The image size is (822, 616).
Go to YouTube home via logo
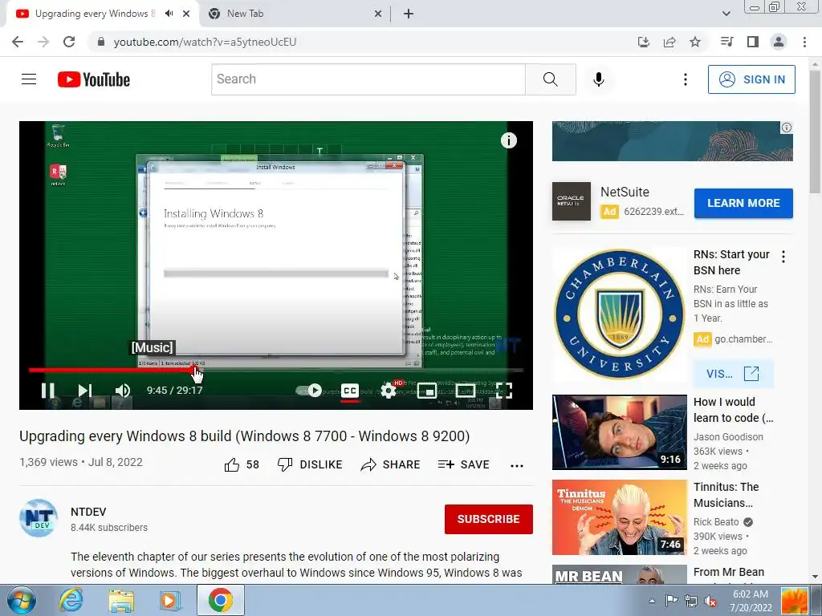click(94, 79)
